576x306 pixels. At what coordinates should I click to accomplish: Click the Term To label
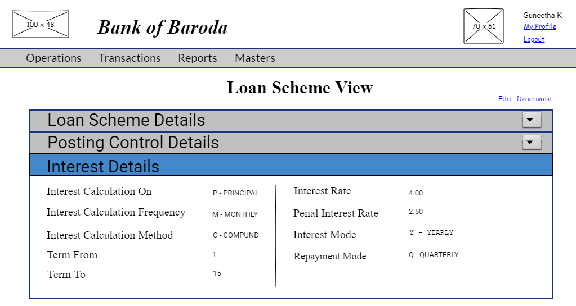(66, 275)
